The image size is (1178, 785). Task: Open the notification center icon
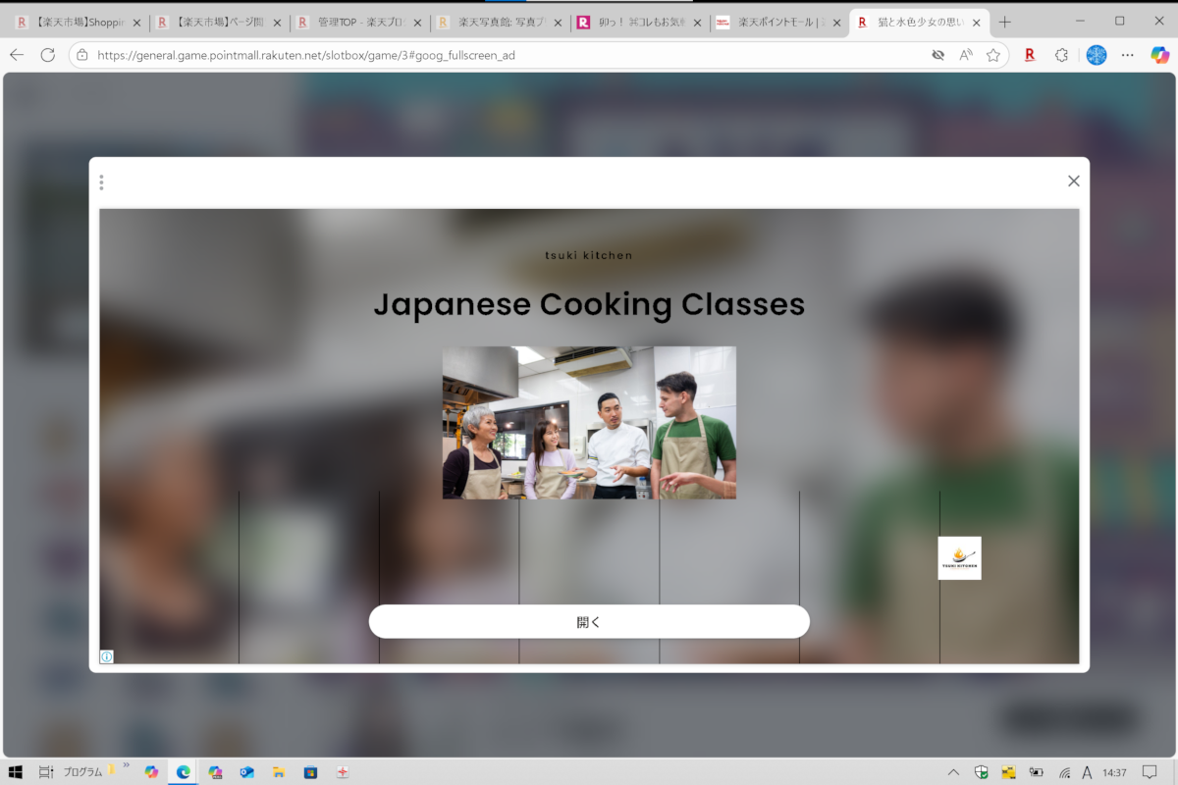[1150, 772]
